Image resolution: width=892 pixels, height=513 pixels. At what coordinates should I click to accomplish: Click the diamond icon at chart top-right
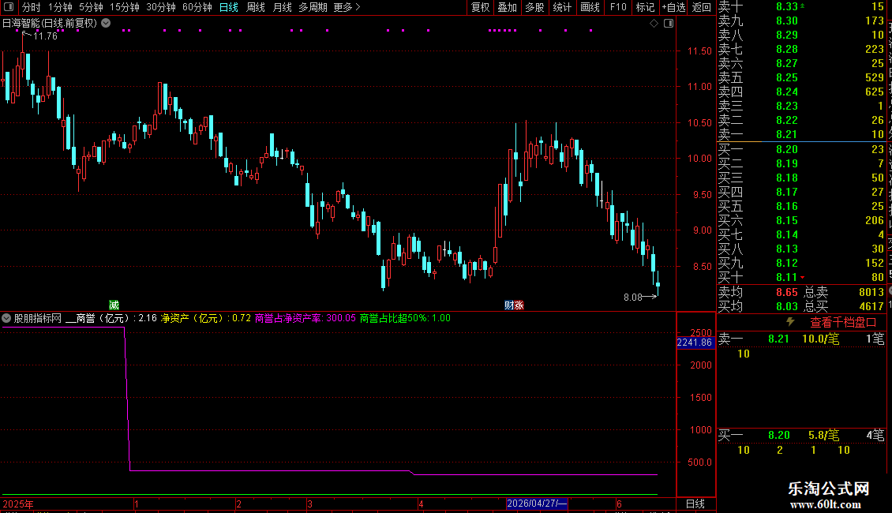pos(654,24)
